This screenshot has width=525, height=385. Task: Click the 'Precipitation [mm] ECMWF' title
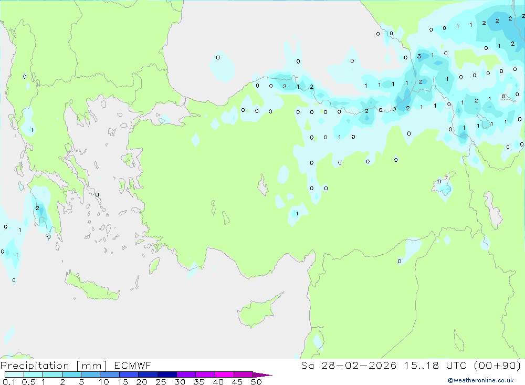[76, 365]
